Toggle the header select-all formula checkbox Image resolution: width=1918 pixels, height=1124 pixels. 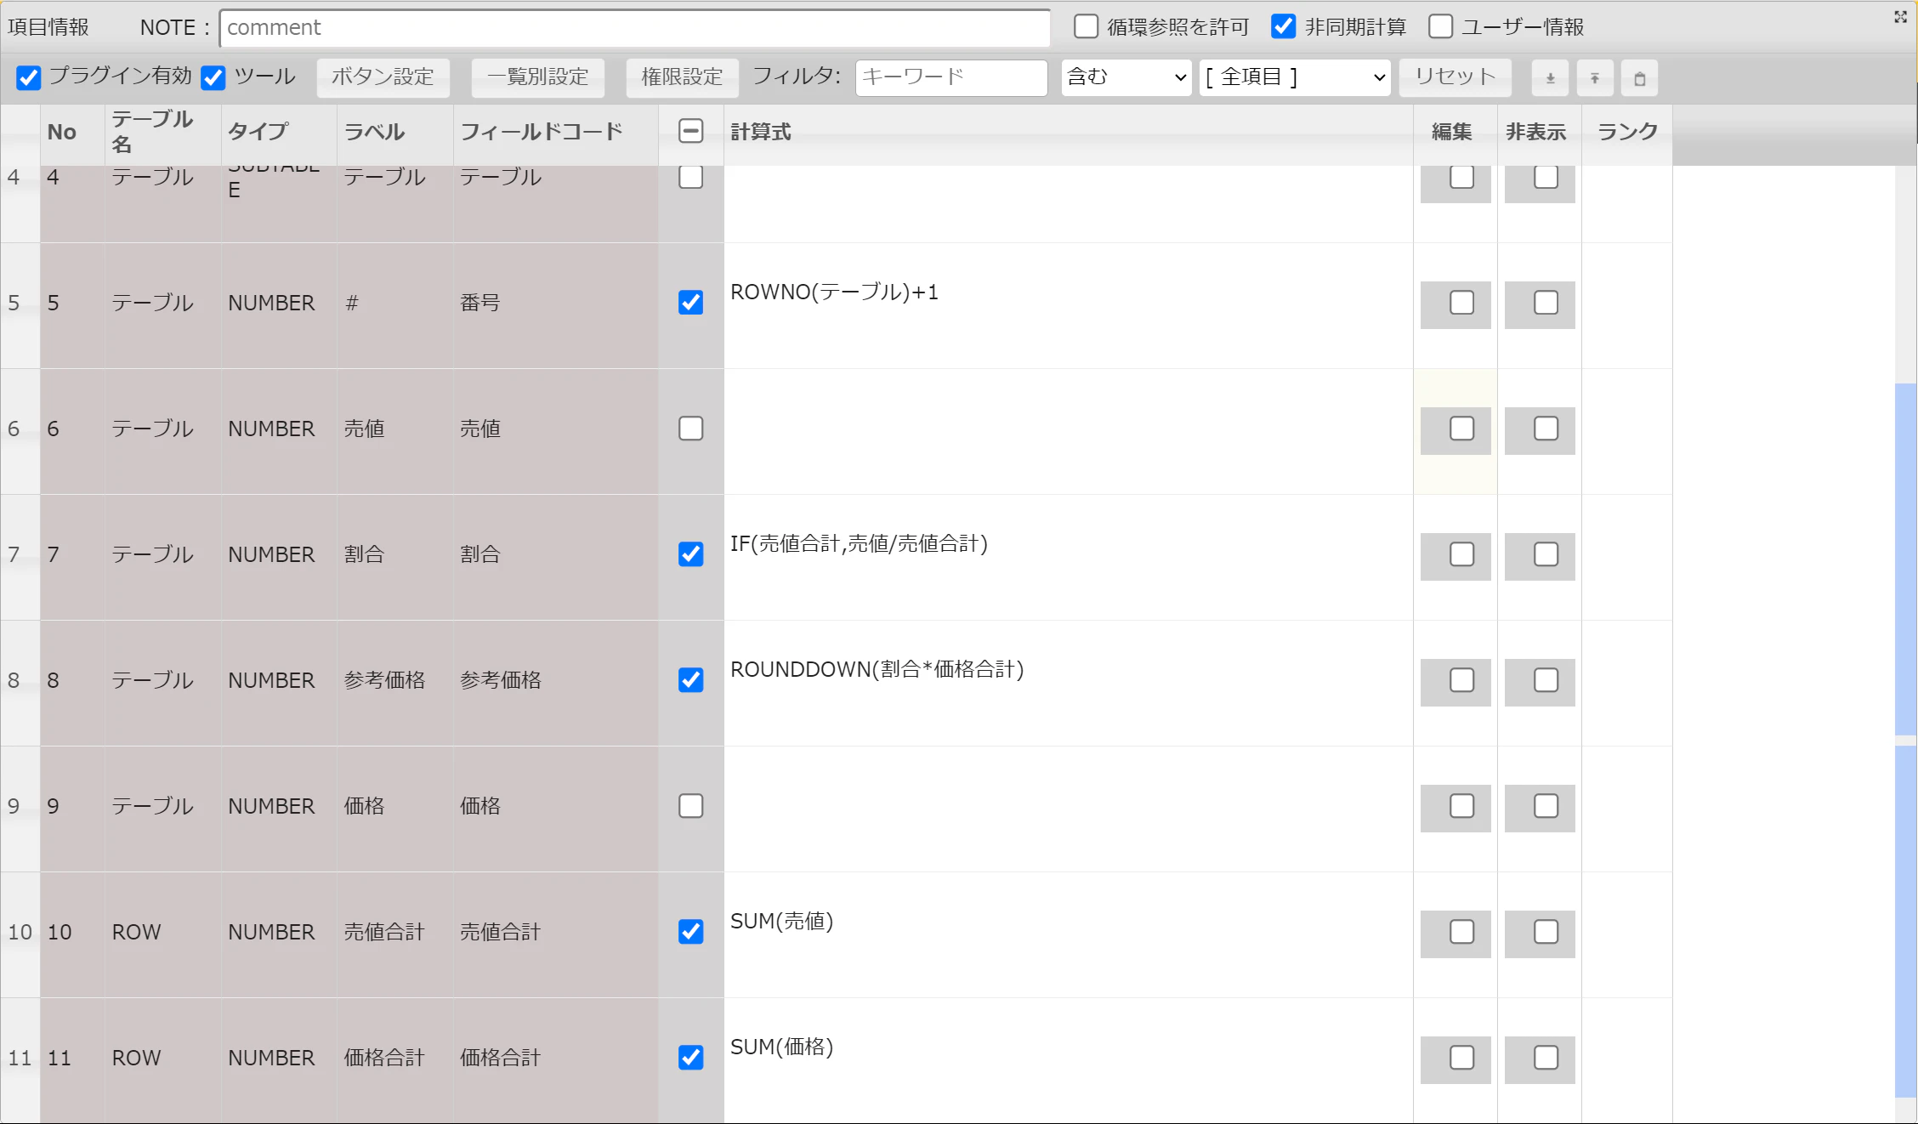[691, 131]
